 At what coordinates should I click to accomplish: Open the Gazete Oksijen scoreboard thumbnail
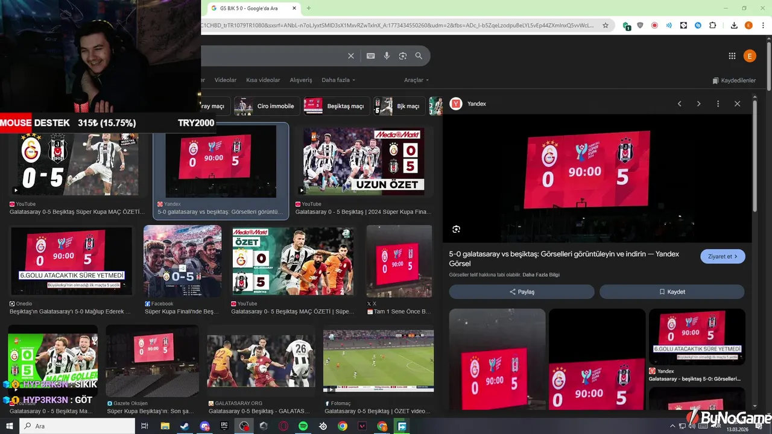click(152, 361)
